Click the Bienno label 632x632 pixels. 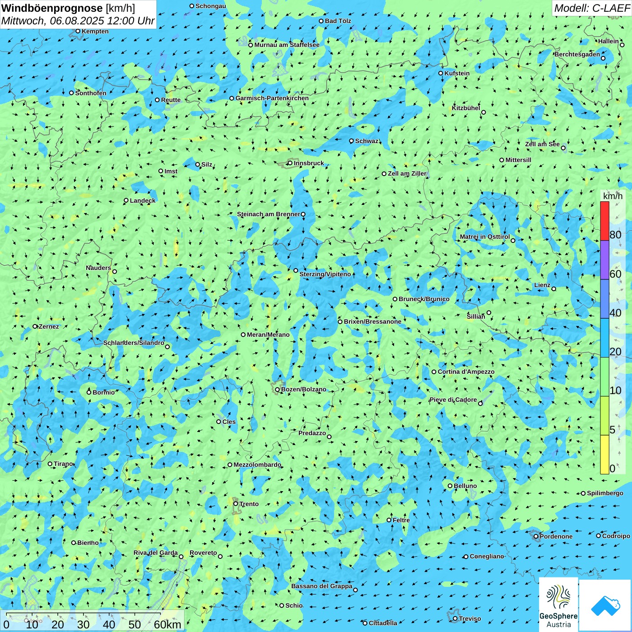pyautogui.click(x=88, y=543)
